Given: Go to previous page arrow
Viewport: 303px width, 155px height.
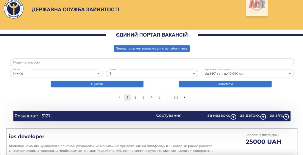Looking at the screenshot, I should (x=119, y=97).
